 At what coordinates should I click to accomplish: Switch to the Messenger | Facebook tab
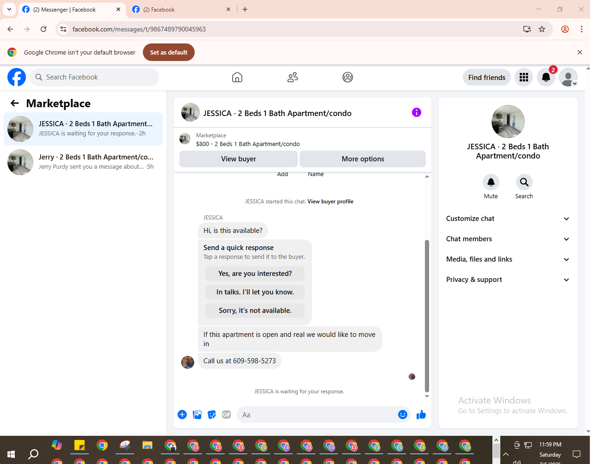(72, 9)
